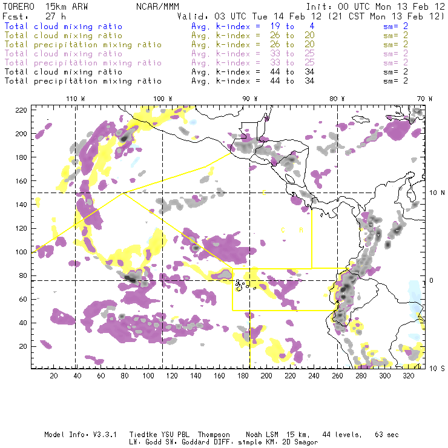This screenshot has height=448, width=448.
Task: Click the "TORERO 15km ARW" title text
Action: pyautogui.click(x=45, y=7)
